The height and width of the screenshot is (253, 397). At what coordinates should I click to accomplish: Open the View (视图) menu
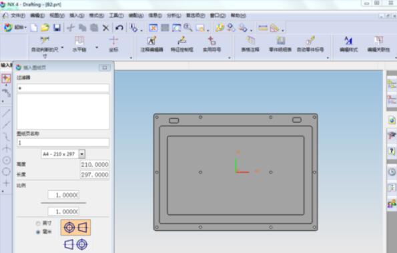click(57, 15)
